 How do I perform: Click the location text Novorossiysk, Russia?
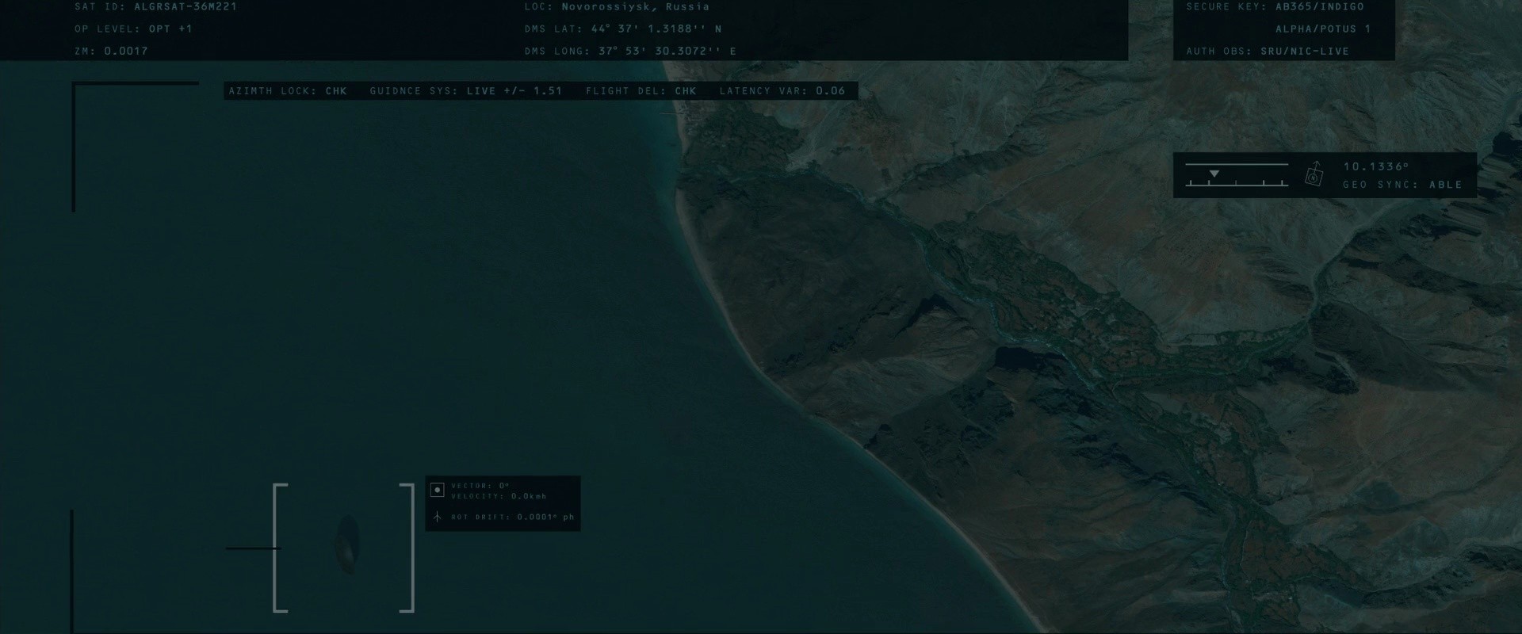click(636, 6)
